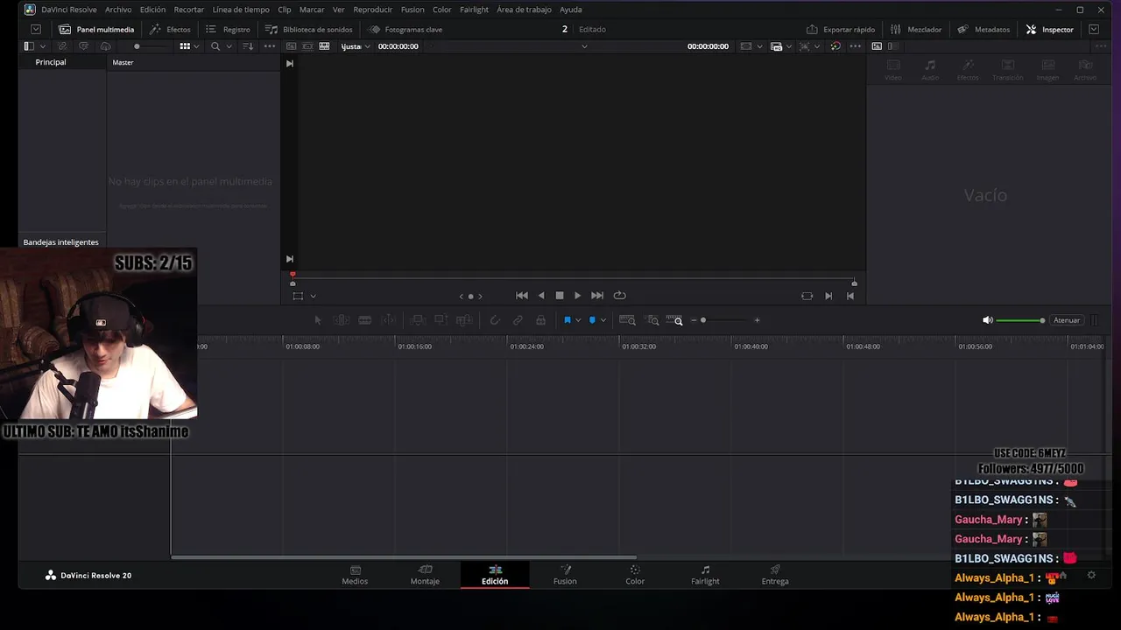The image size is (1121, 630).
Task: Stop playback in the viewer
Action: pos(560,296)
